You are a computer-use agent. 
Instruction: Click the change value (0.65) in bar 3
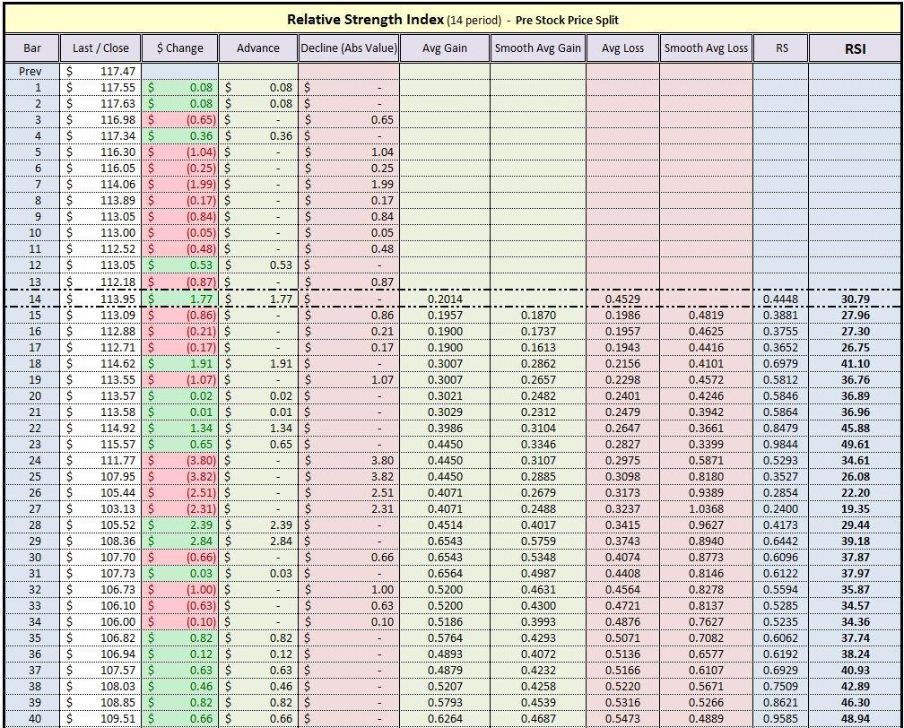180,120
